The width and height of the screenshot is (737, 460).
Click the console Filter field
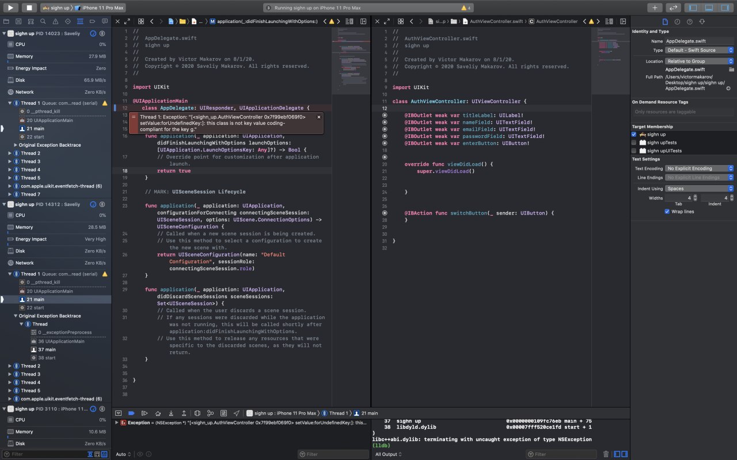point(563,454)
